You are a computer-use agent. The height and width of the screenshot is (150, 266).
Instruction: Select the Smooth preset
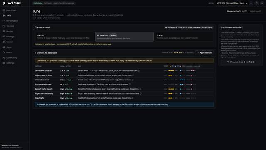point(64,37)
